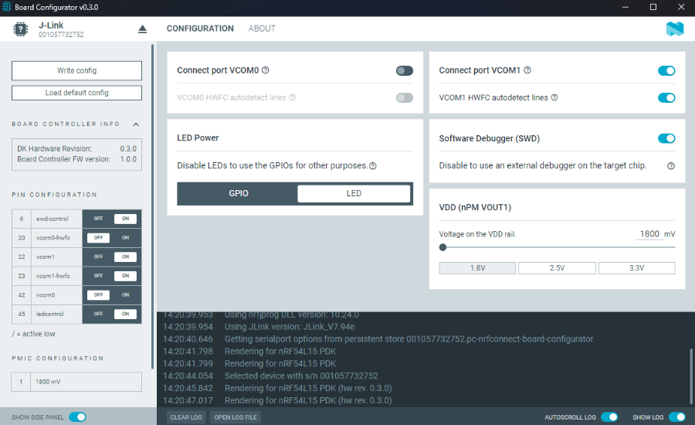Click the Load default config button
The width and height of the screenshot is (695, 425).
(x=76, y=93)
